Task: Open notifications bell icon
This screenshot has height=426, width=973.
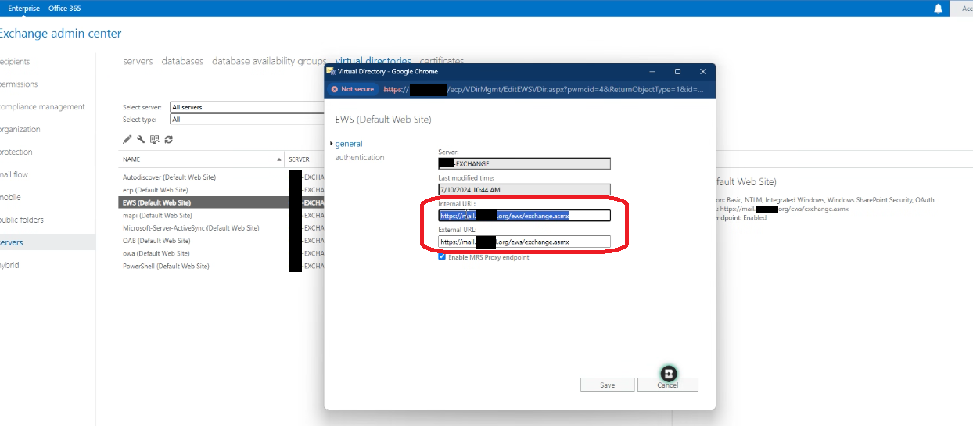Action: (x=939, y=9)
